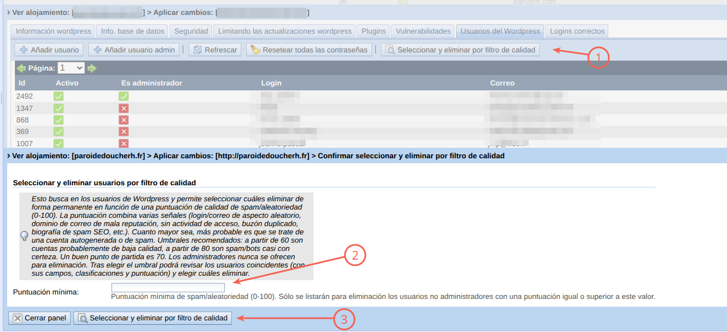Go to next page green arrow
This screenshot has height=332, width=727.
click(x=92, y=68)
